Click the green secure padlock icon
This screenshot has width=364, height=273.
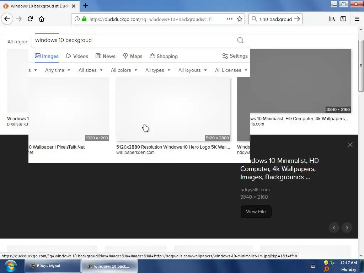tap(84, 19)
